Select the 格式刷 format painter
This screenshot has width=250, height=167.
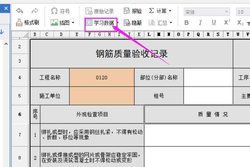click(28, 23)
